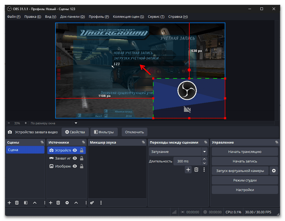Open the Док-панели menu
This screenshot has height=221, width=285.
[73, 17]
